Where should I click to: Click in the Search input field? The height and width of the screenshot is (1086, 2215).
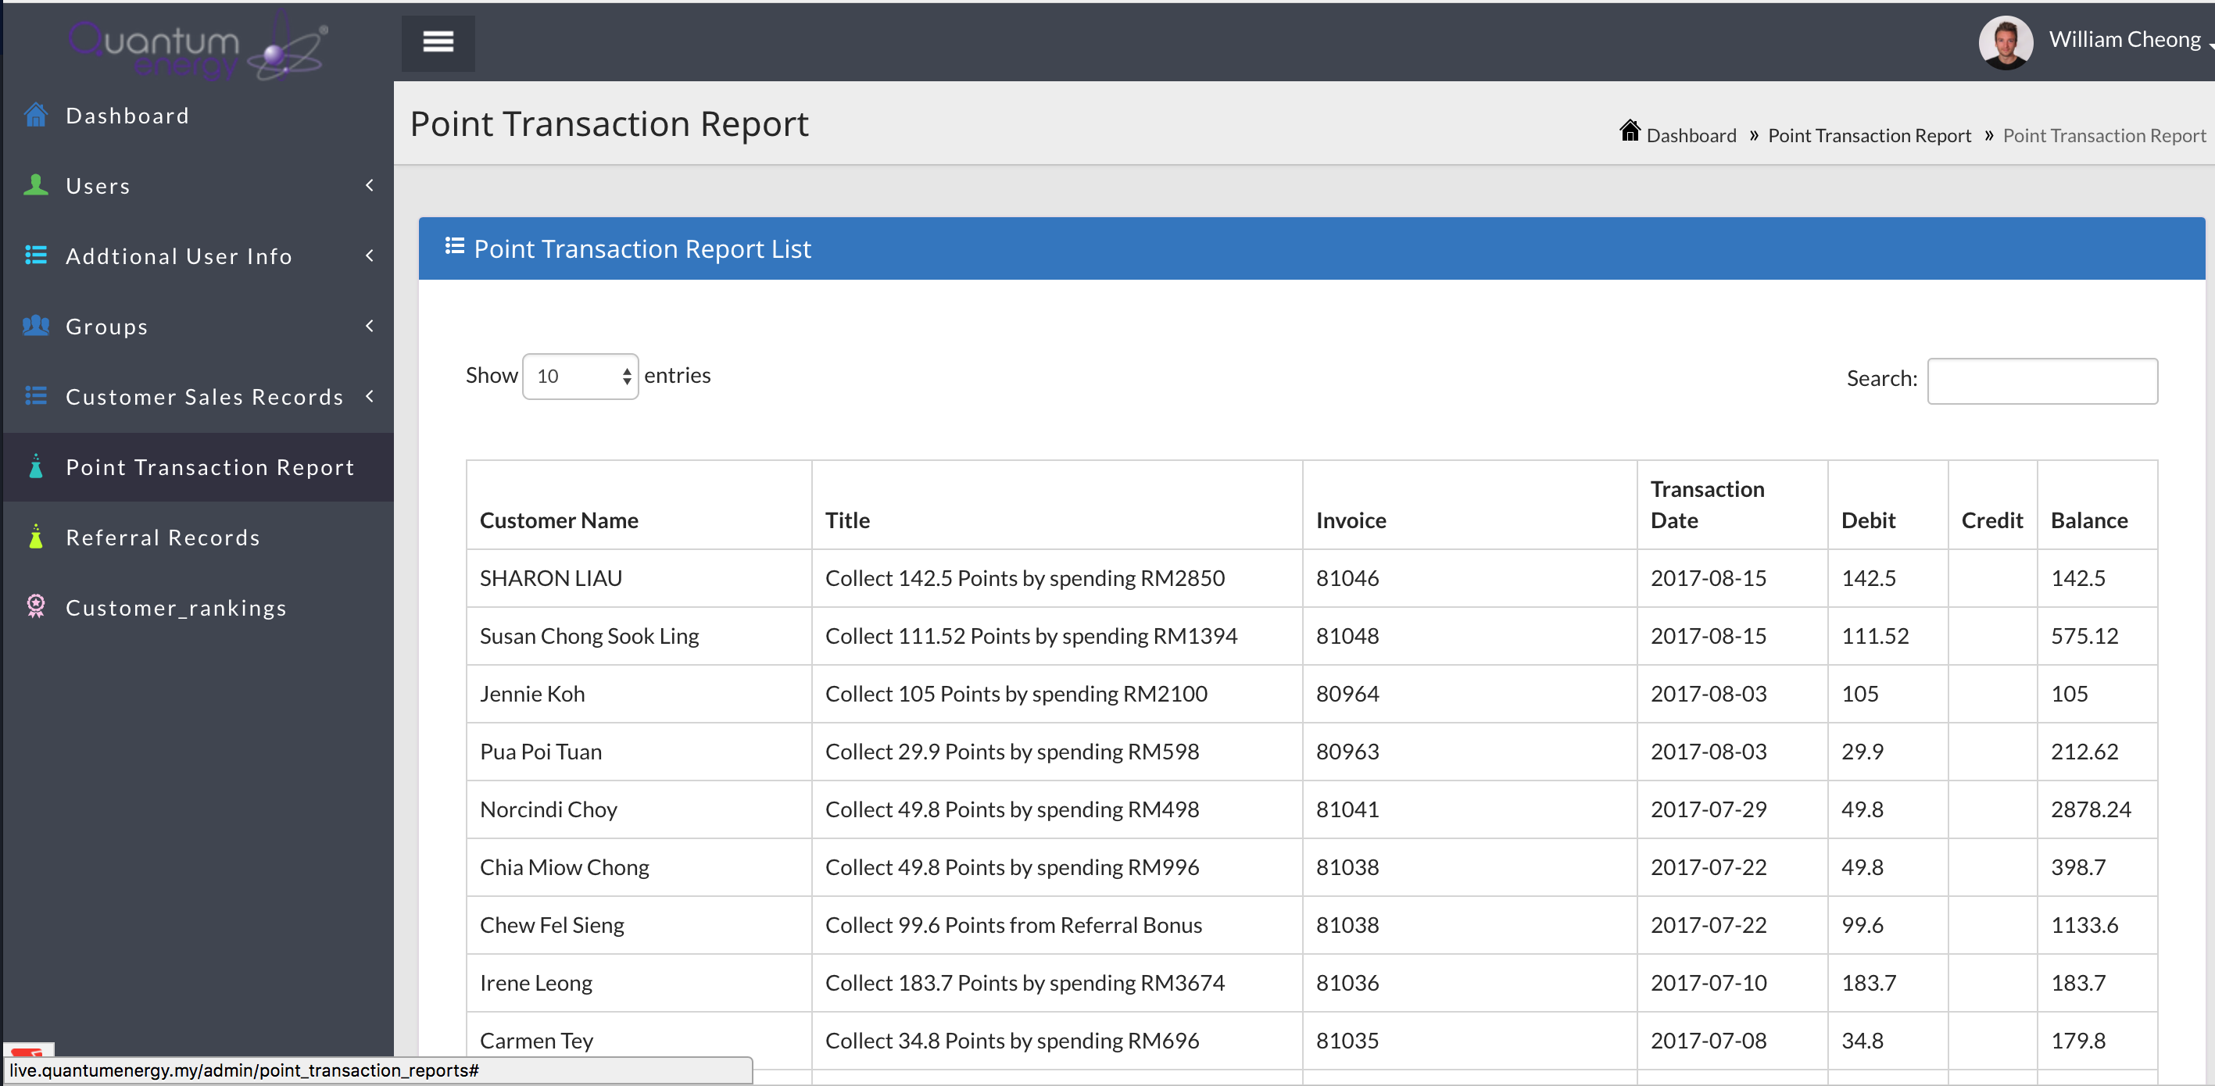2041,381
